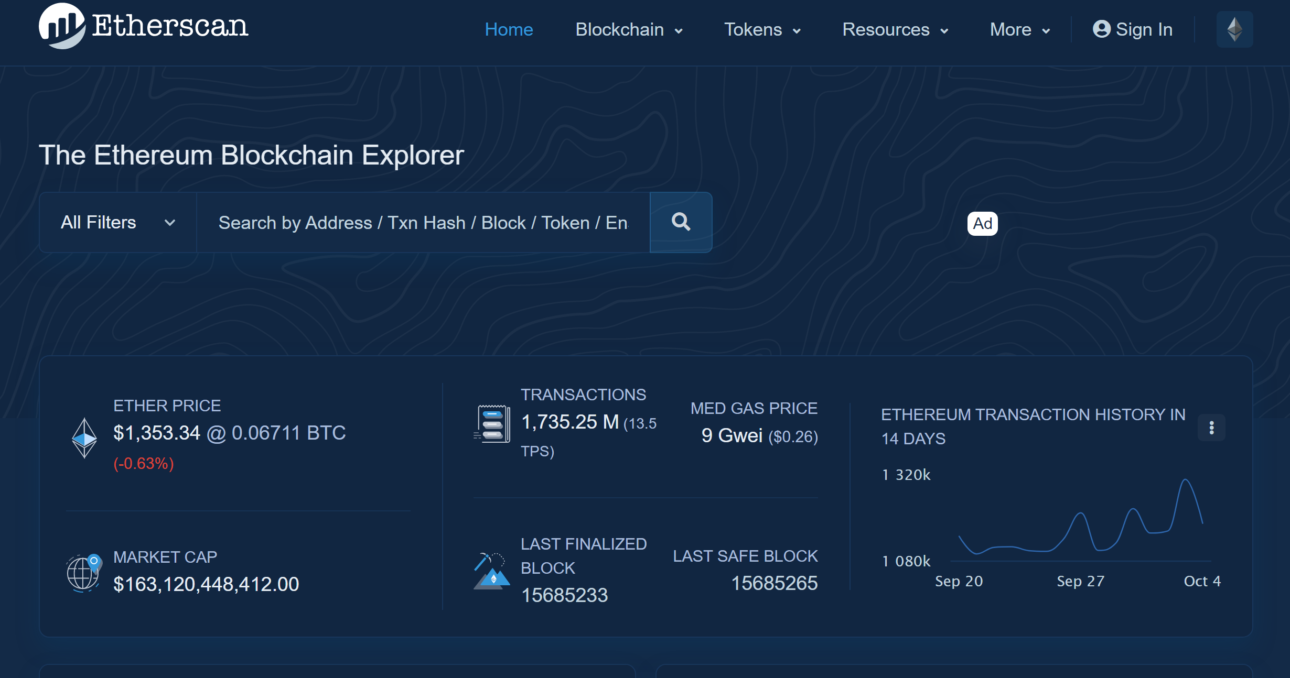Open the chart options three-dot menu
Screen dimensions: 1290x678
point(1211,428)
